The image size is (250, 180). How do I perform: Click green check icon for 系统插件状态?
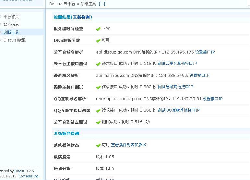pyautogui.click(x=98, y=145)
